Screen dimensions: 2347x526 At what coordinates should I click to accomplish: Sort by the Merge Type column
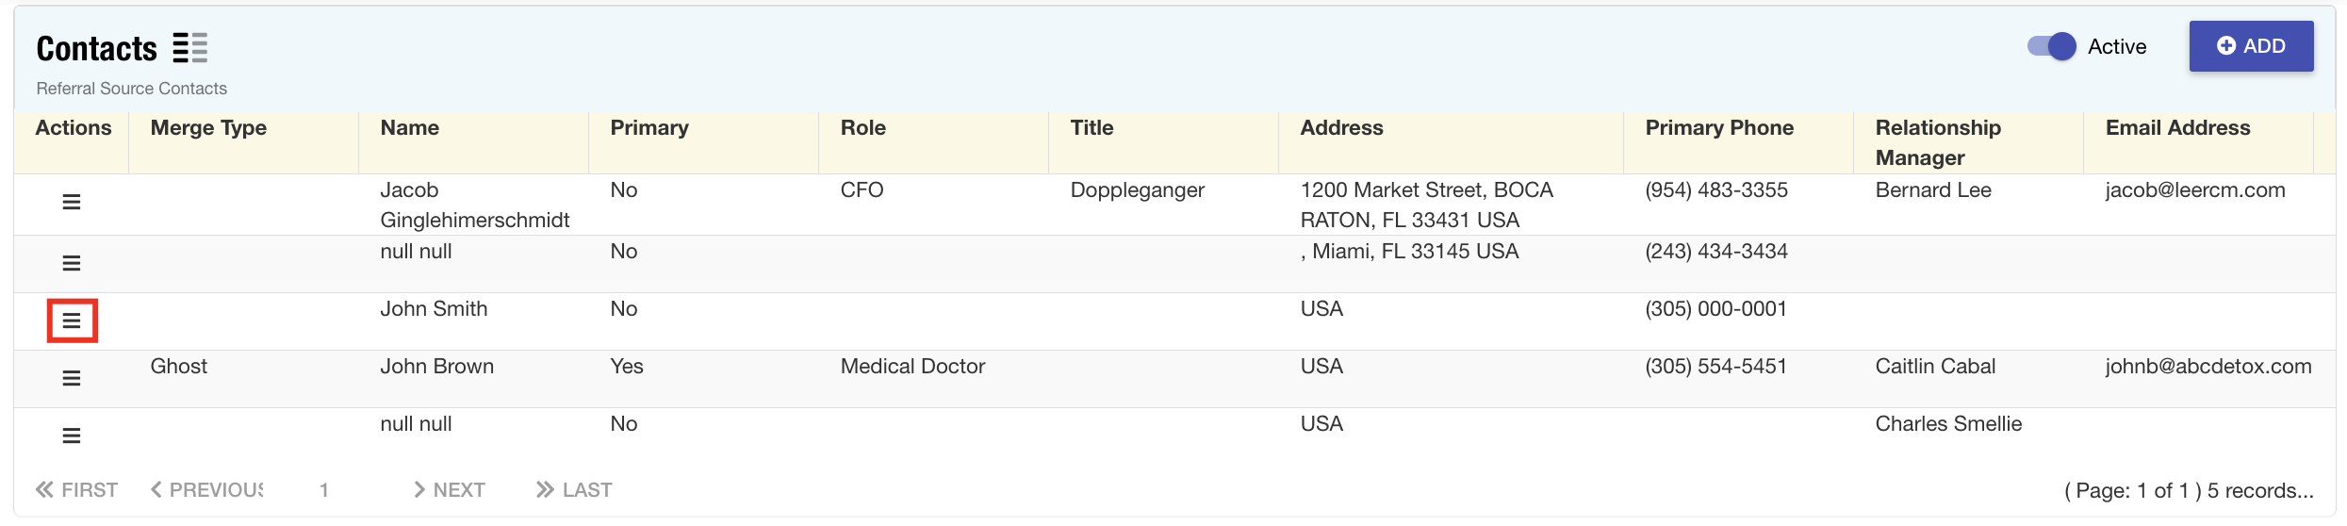click(208, 128)
